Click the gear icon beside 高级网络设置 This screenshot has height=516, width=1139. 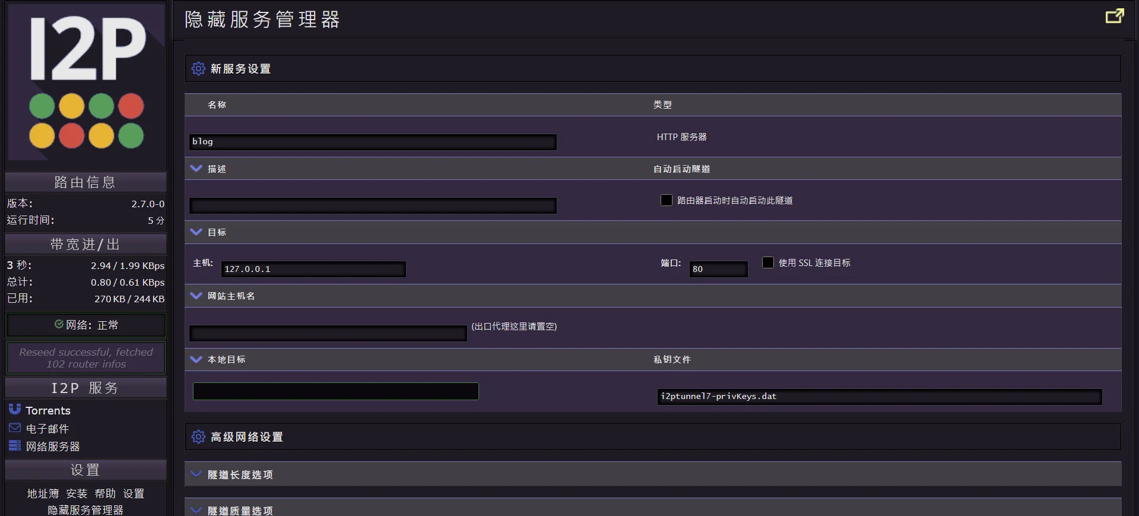198,437
